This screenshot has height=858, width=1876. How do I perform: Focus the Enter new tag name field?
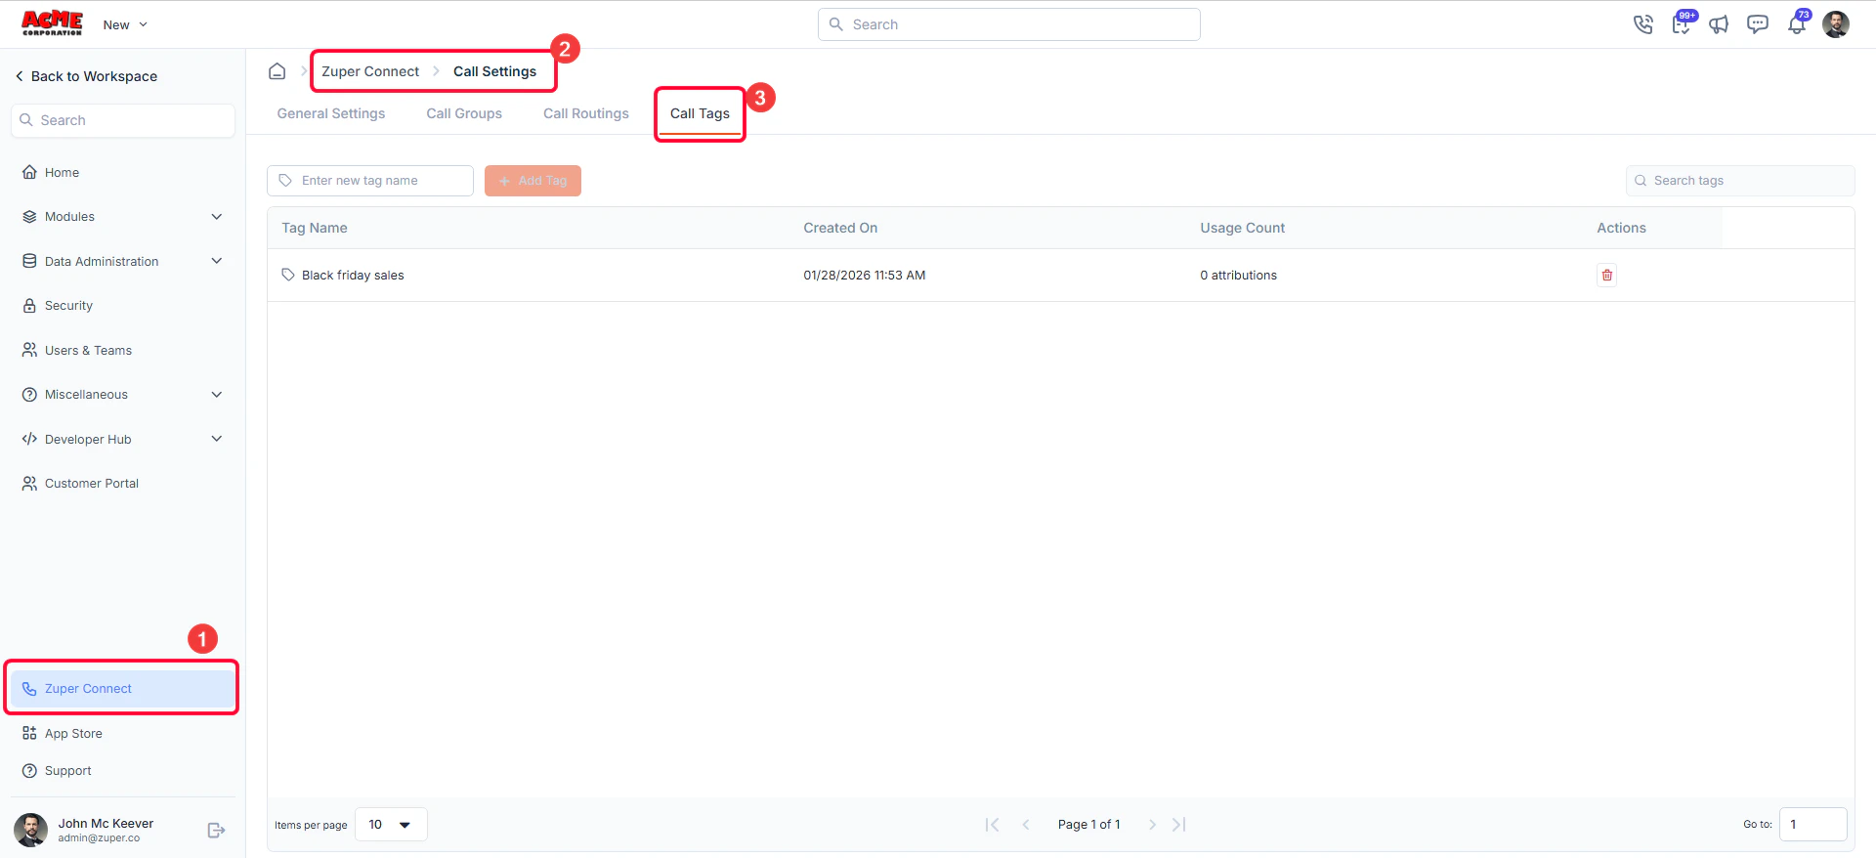coord(370,181)
